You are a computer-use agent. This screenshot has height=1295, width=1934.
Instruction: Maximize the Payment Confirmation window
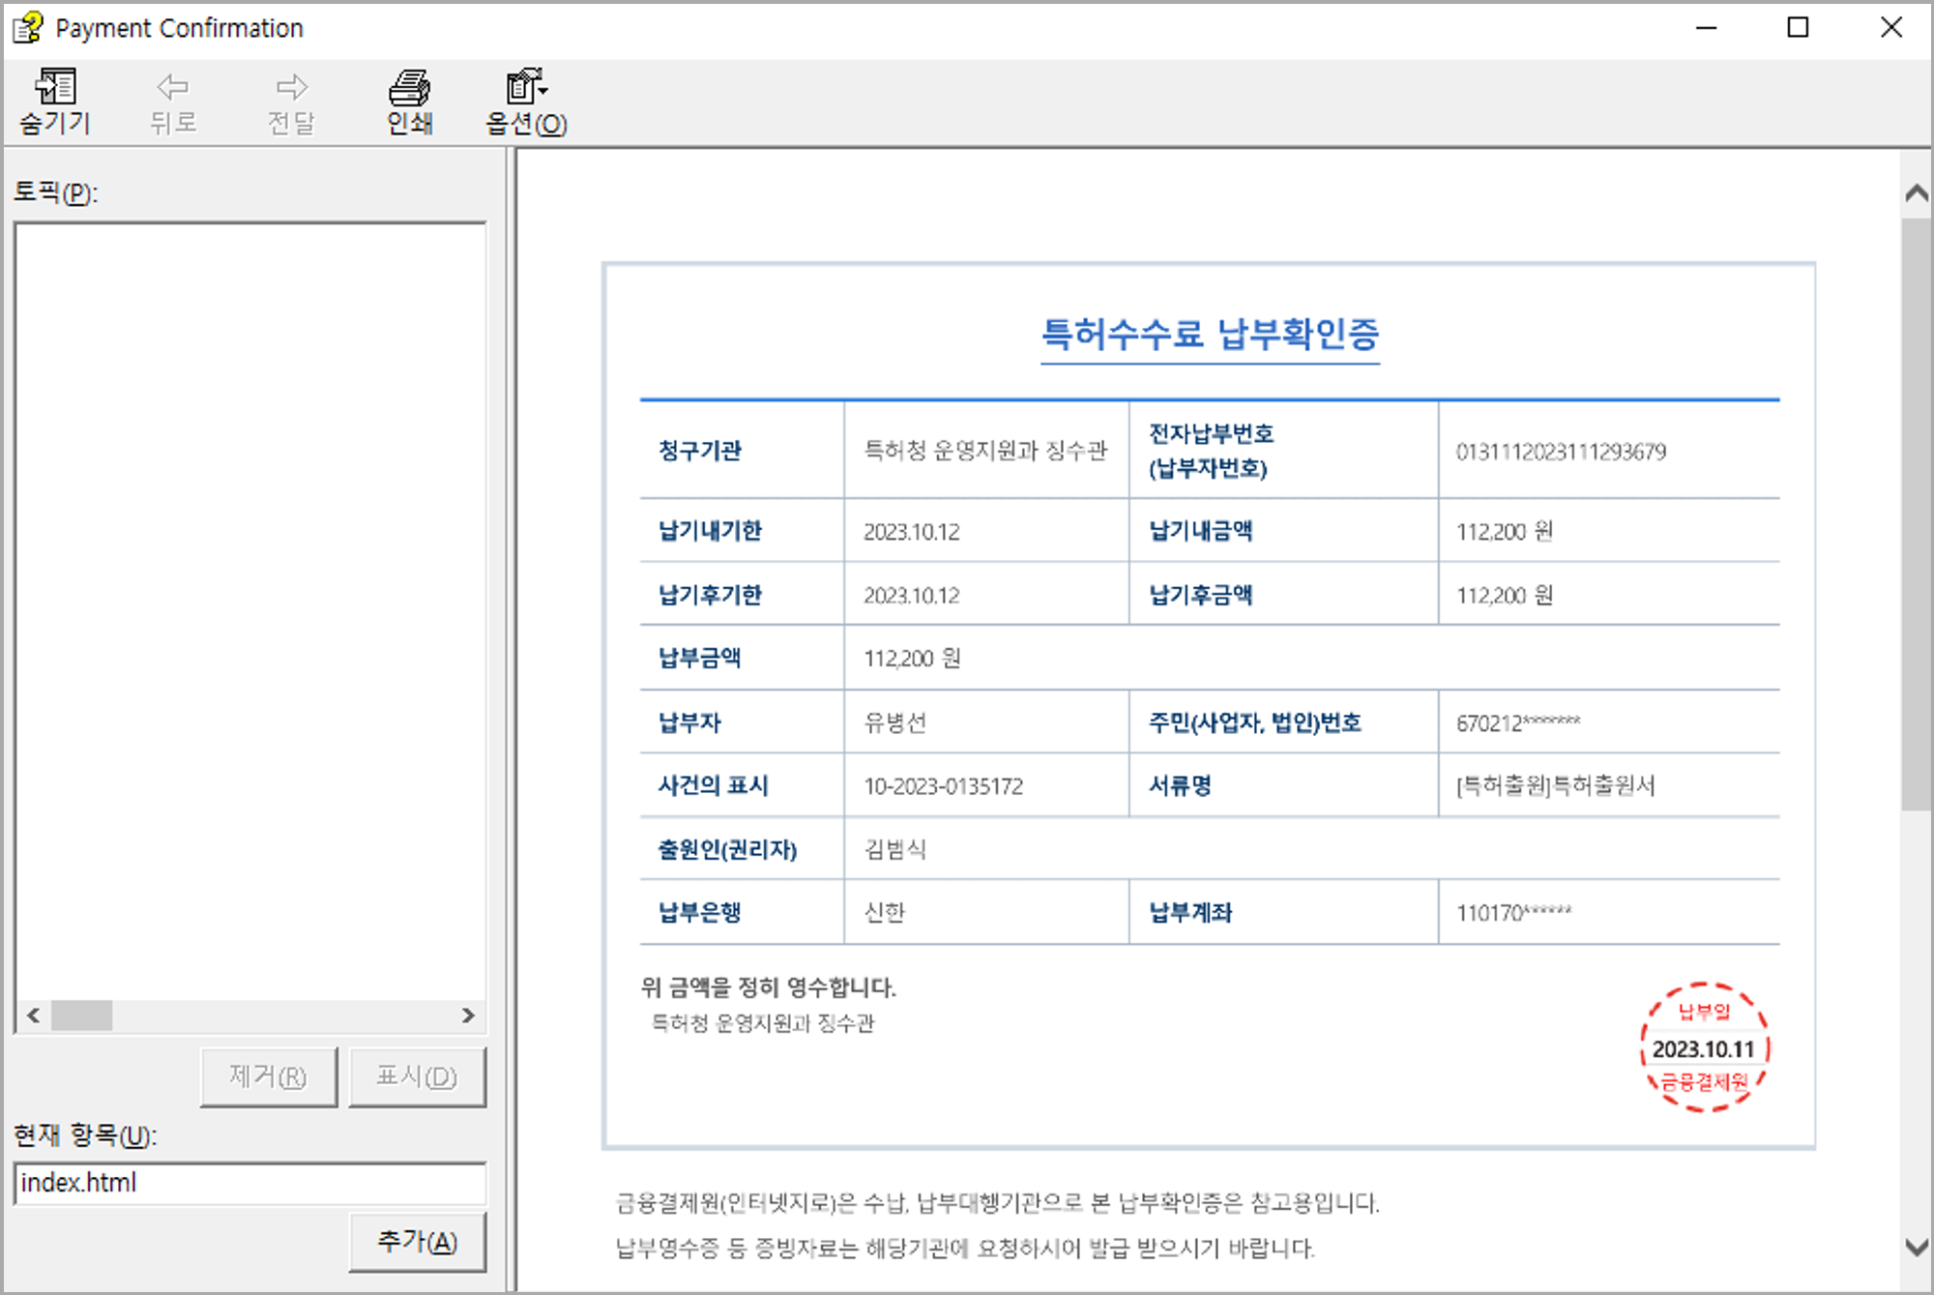point(1798,27)
